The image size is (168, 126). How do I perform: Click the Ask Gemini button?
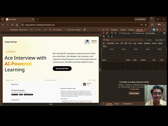(x=140, y=19)
